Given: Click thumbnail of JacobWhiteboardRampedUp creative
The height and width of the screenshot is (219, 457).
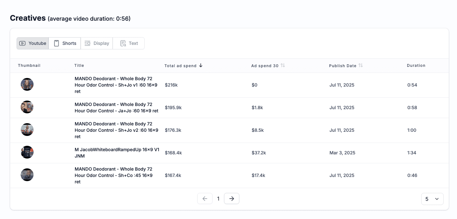Looking at the screenshot, I should (27, 152).
